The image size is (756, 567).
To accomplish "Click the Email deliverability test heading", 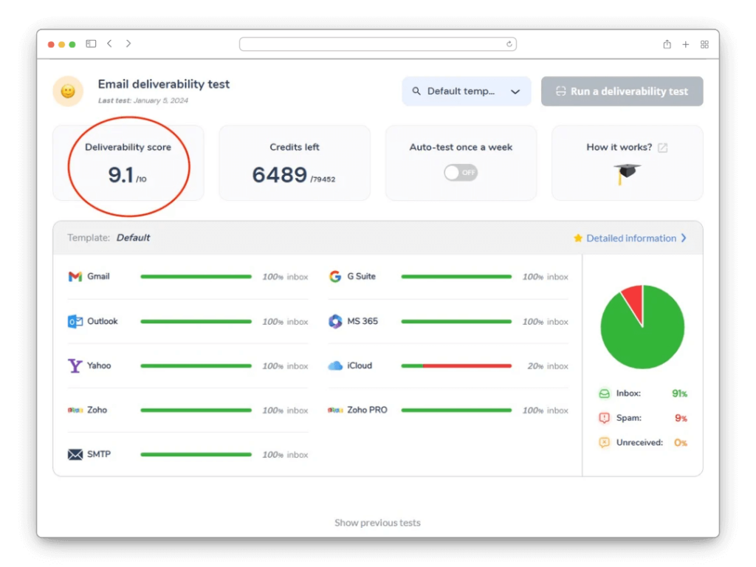I will tap(163, 84).
